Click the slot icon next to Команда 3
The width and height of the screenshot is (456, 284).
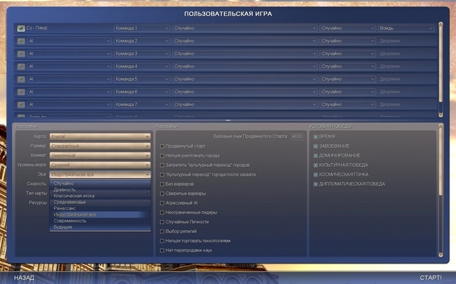click(21, 53)
